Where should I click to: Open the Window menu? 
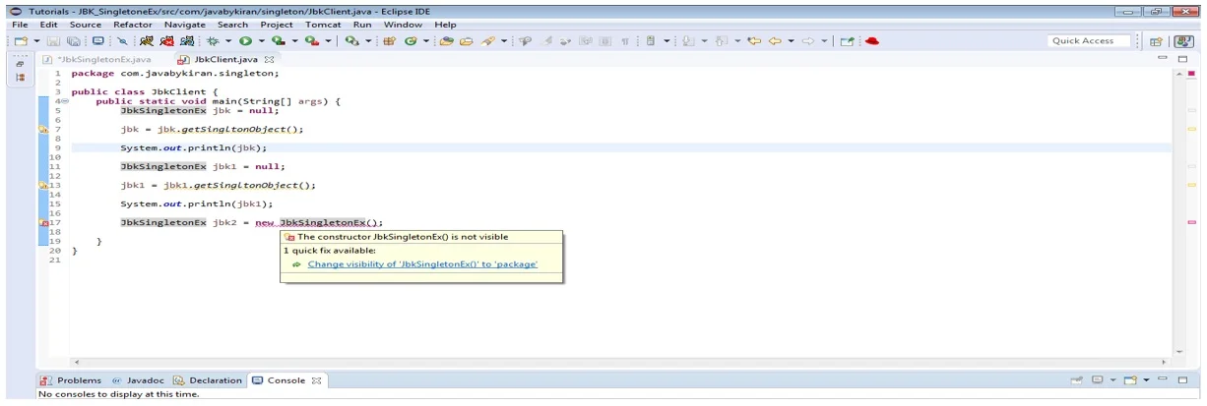pyautogui.click(x=403, y=25)
